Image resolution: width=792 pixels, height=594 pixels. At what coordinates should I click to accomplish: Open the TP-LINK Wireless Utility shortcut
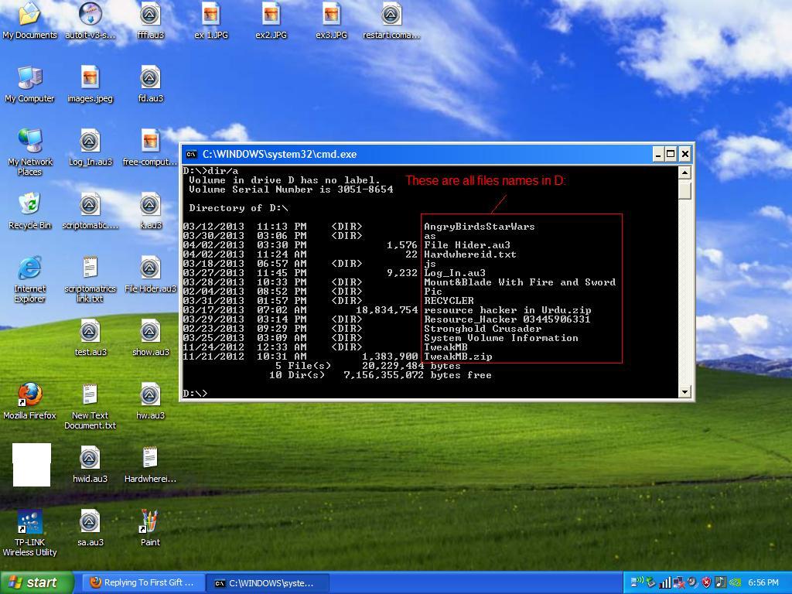pyautogui.click(x=30, y=533)
